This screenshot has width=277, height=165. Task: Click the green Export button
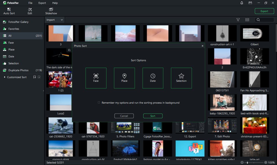264,11
